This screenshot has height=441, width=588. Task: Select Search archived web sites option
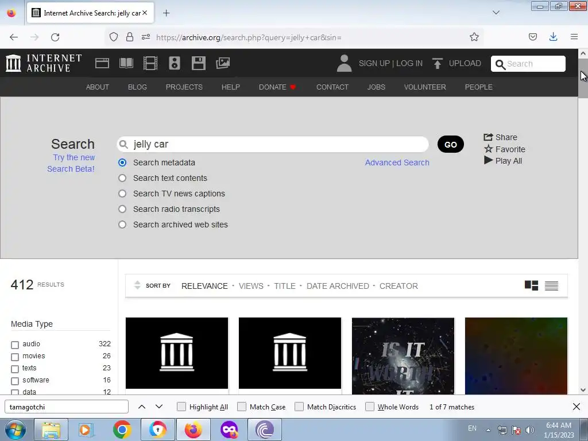pos(122,225)
